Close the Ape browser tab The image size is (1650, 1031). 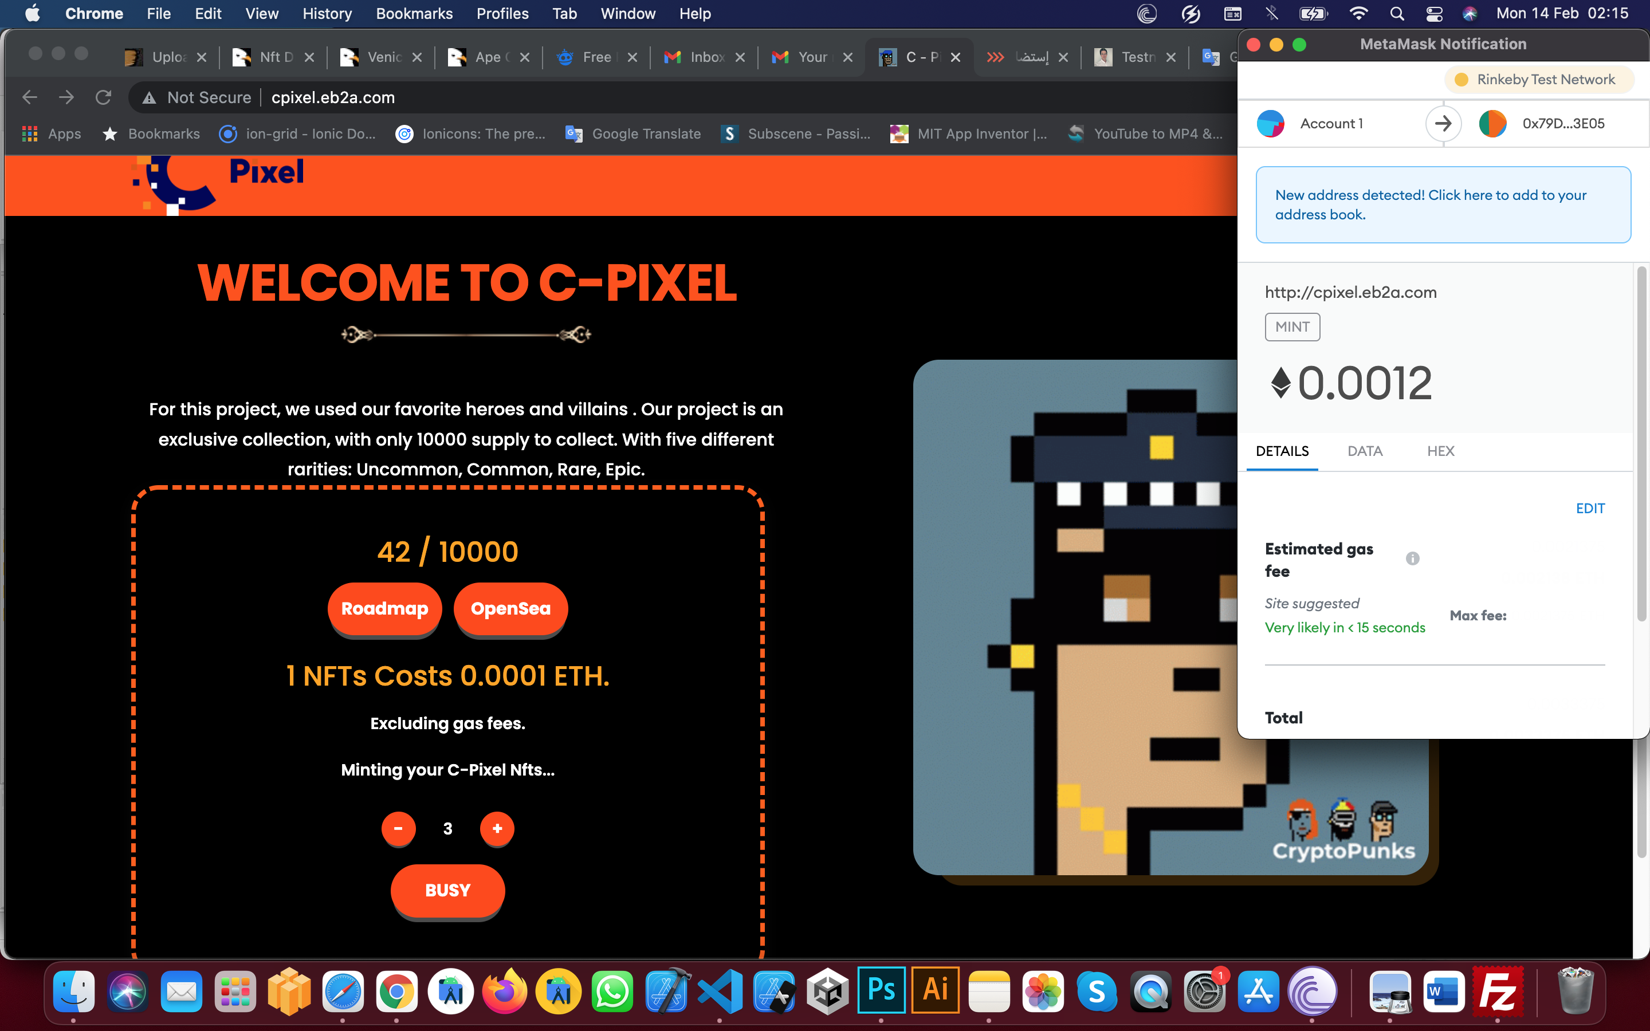525,57
